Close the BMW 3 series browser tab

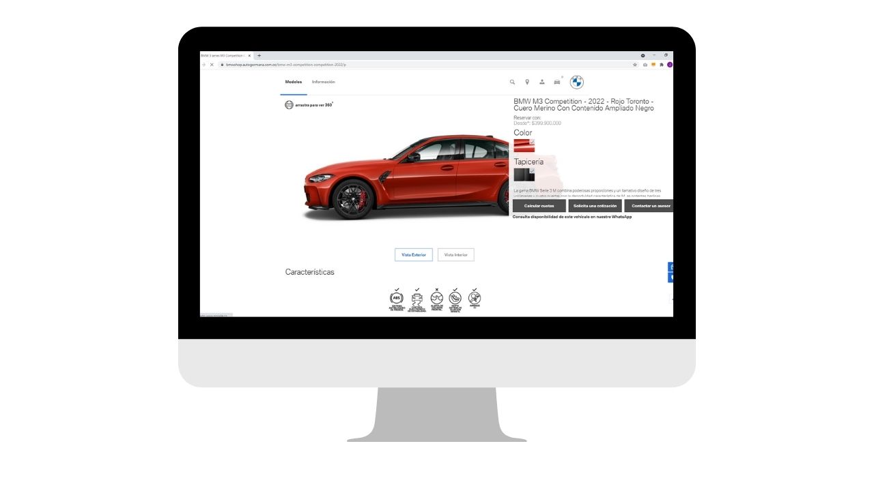[x=250, y=56]
